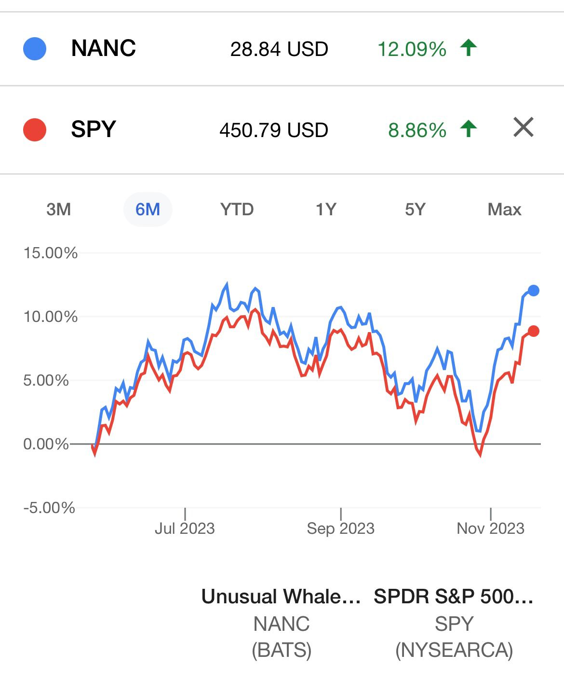Switch to 5Y time range
This screenshot has width=564, height=681.
coord(415,209)
